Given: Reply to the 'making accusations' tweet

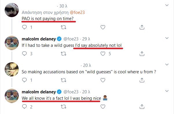Looking at the screenshot, I should tap(24, 80).
